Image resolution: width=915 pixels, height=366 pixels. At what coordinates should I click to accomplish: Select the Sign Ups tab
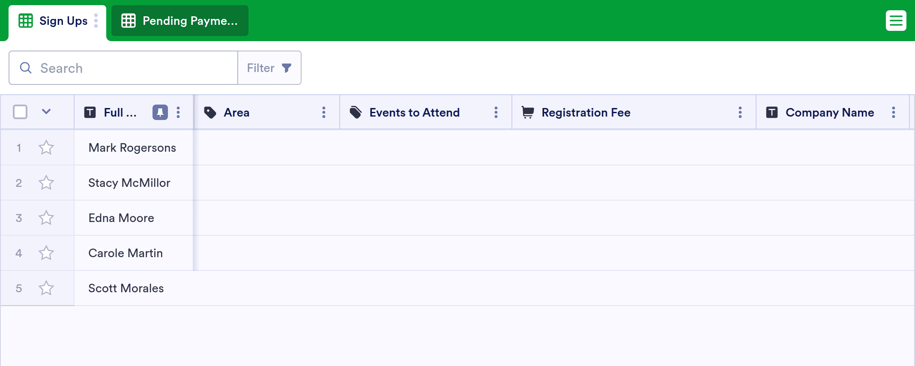click(53, 21)
